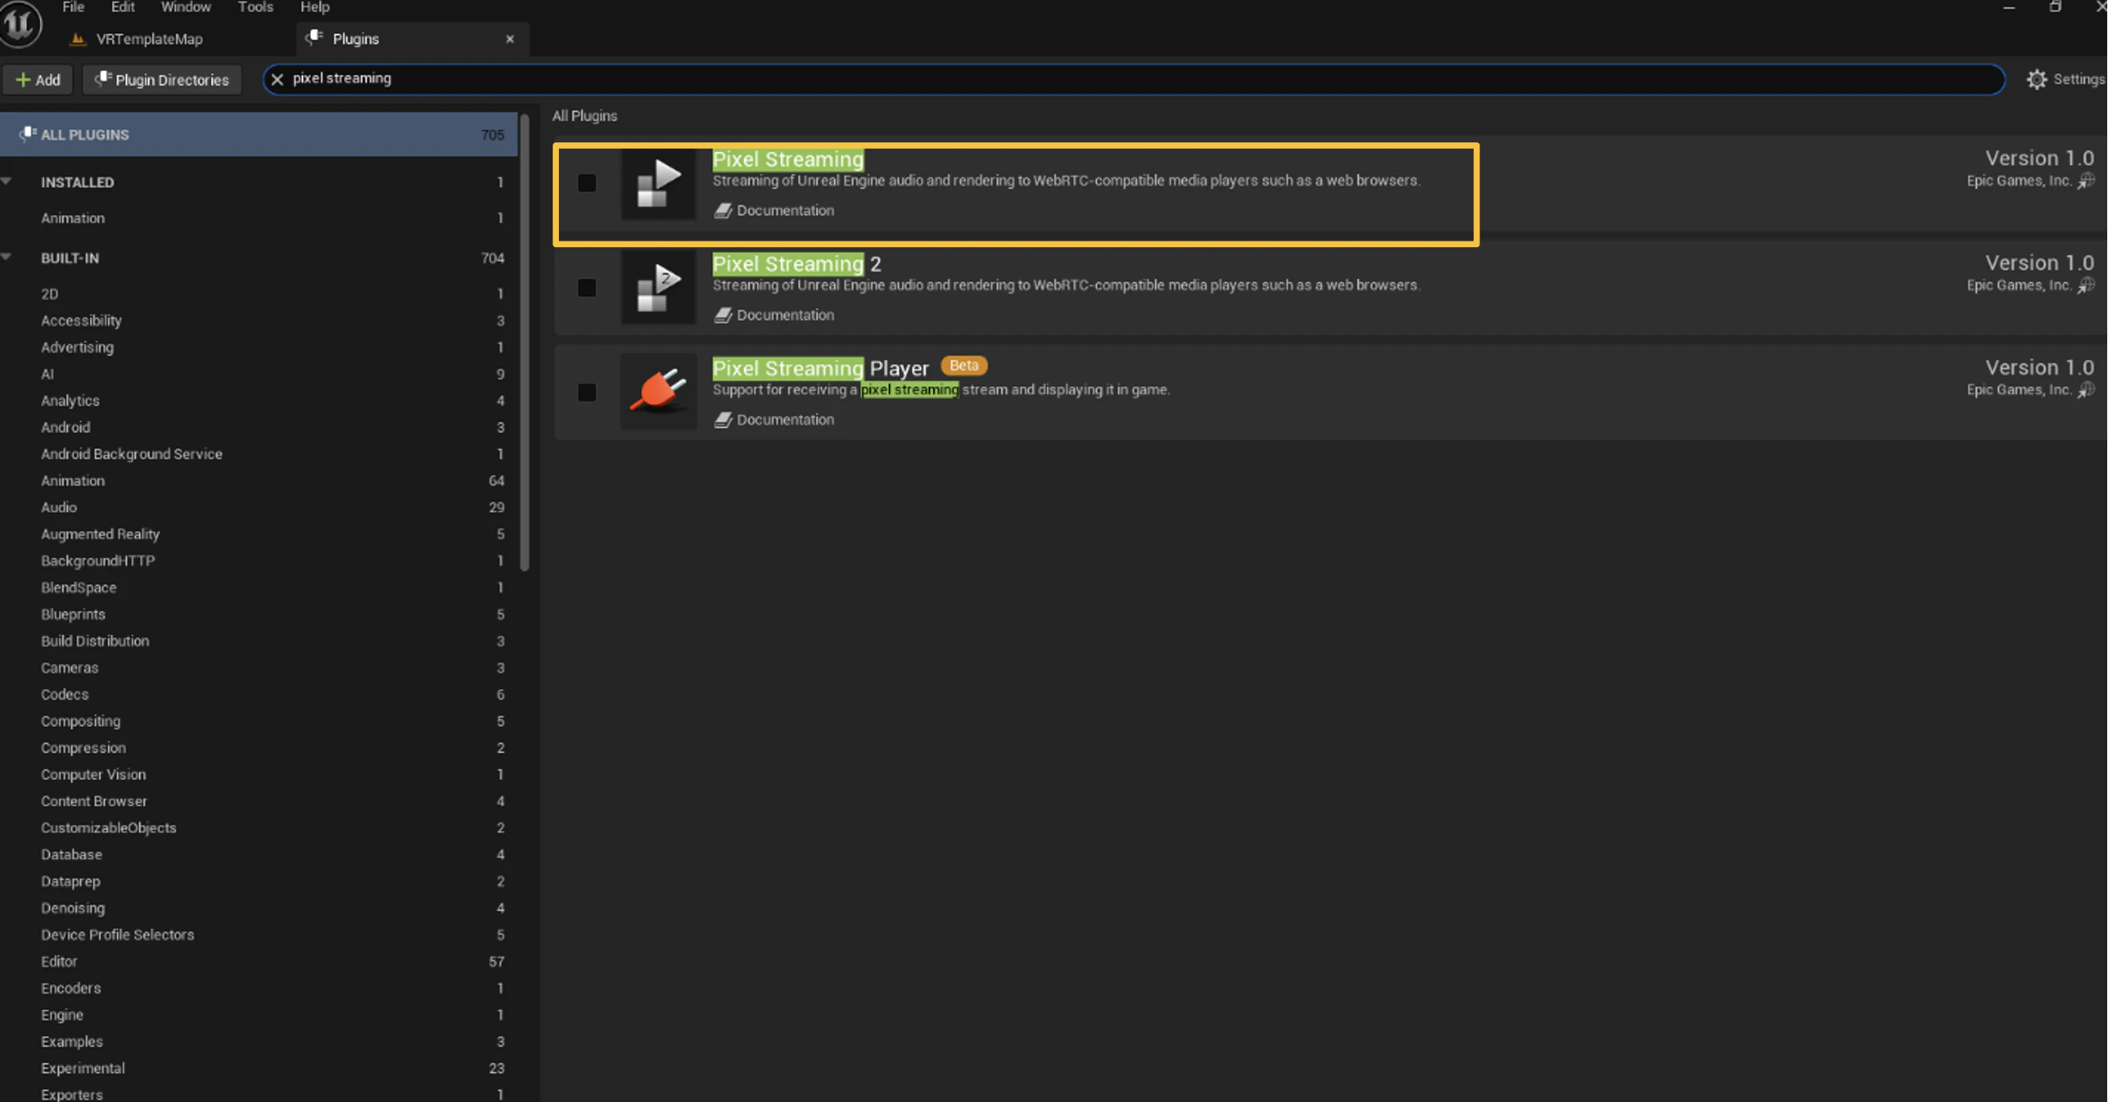The width and height of the screenshot is (2108, 1102).
Task: Click the Add plugin button
Action: coord(38,80)
